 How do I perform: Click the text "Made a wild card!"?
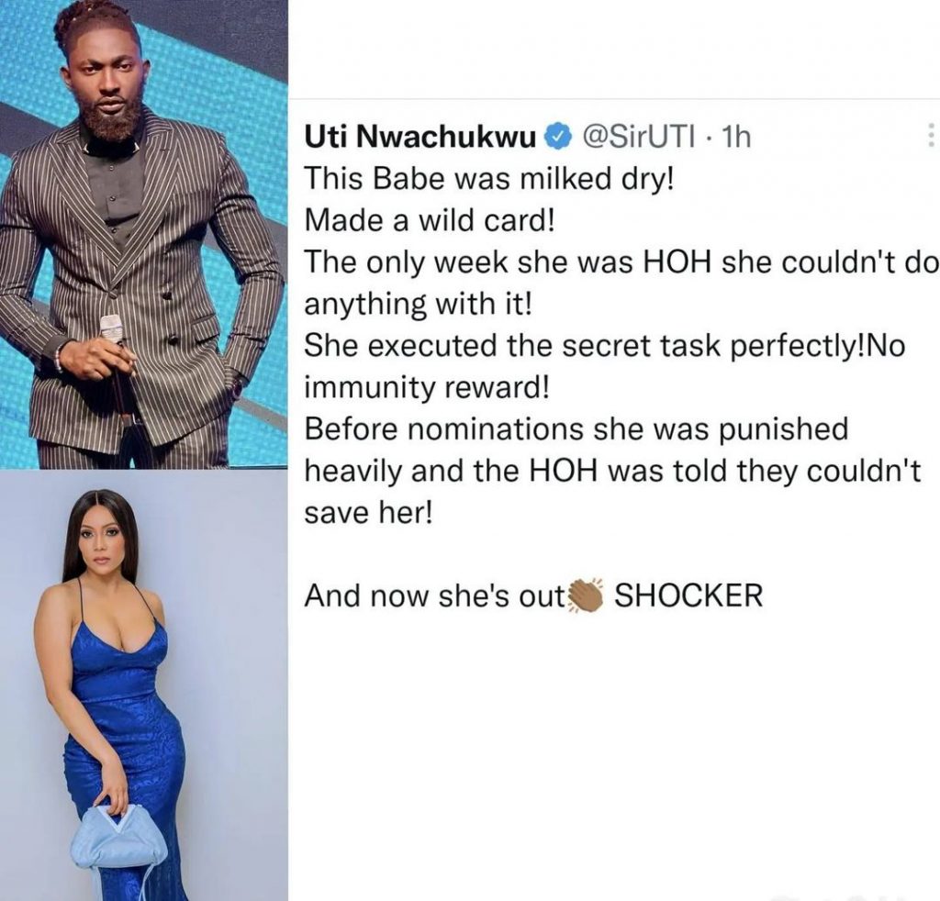coord(431,221)
